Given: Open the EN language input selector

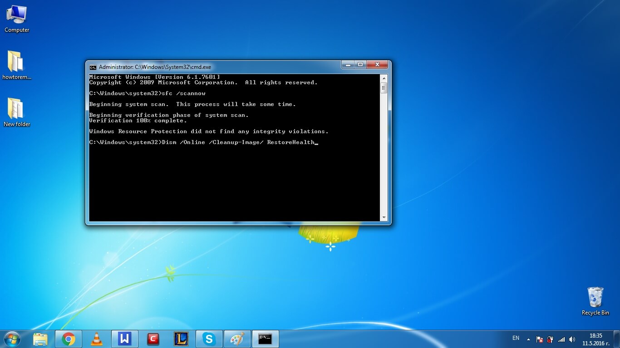Looking at the screenshot, I should click(516, 338).
